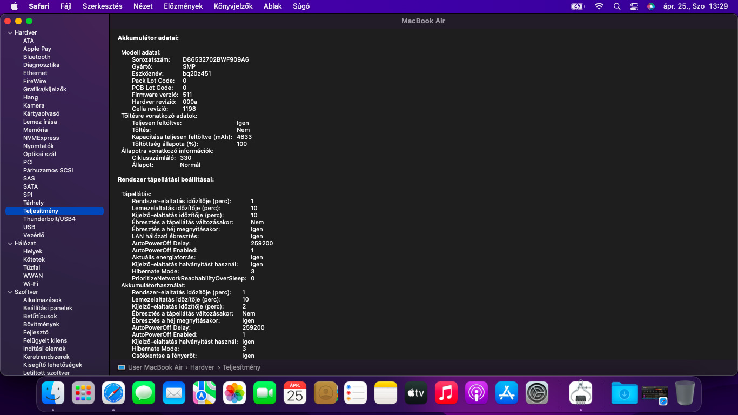Screen dimensions: 738x415
Task: Open the Szerkesztés menu
Action: (x=103, y=6)
